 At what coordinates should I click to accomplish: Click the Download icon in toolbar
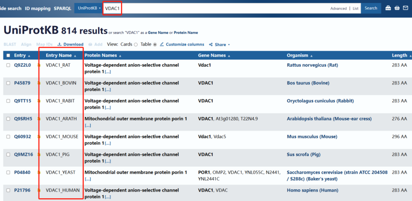click(x=60, y=44)
